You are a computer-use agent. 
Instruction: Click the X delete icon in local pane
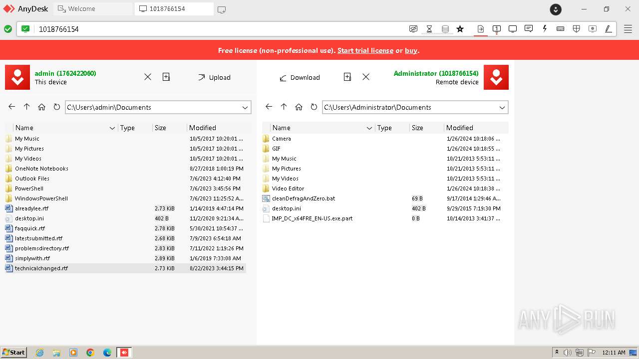click(x=148, y=77)
